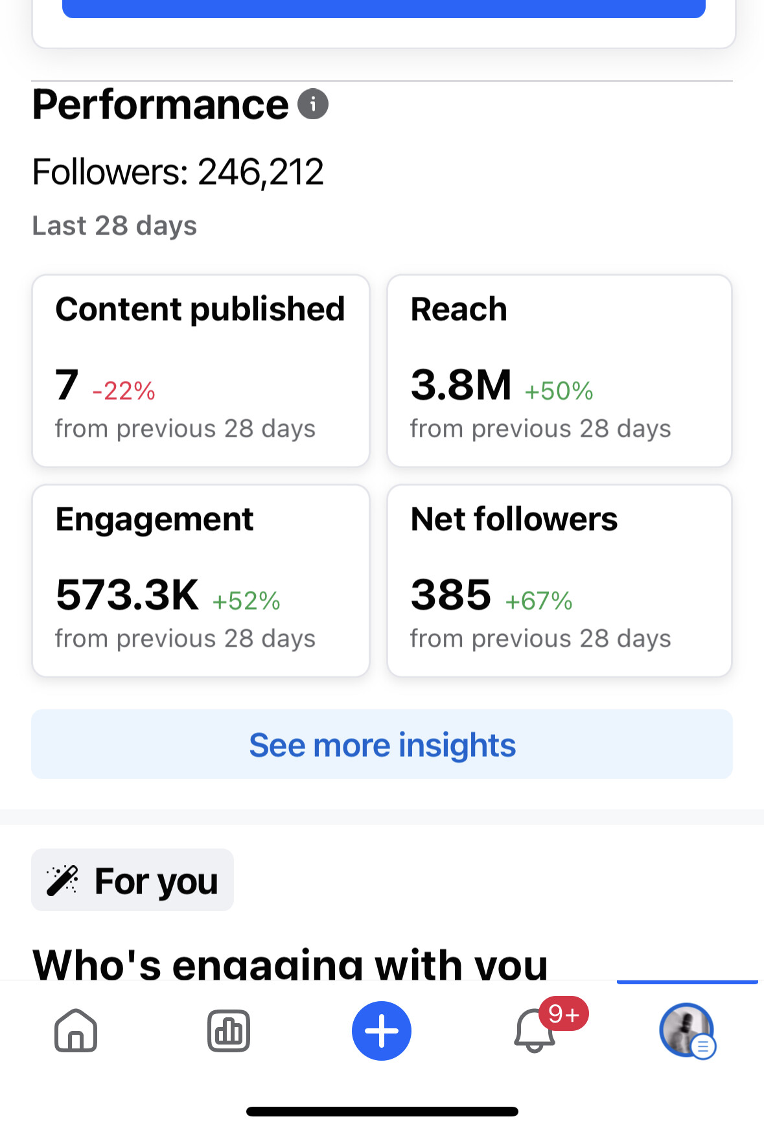The width and height of the screenshot is (764, 1132).
Task: Tap the Who's engaging with you heading
Action: coord(290,964)
